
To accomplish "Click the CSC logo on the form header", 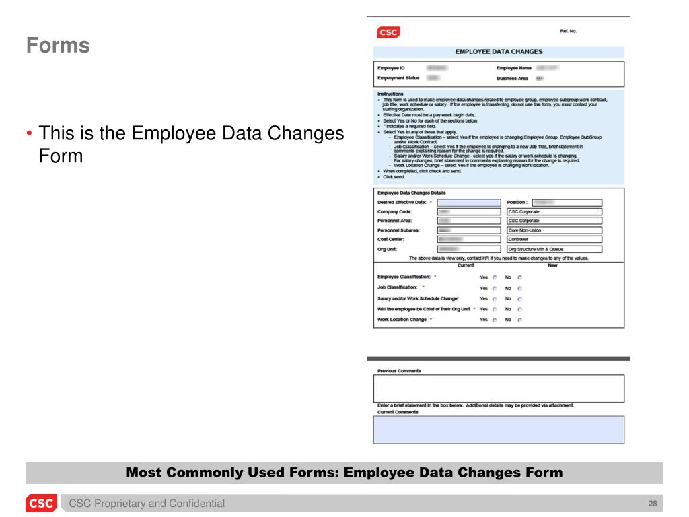I will point(388,32).
